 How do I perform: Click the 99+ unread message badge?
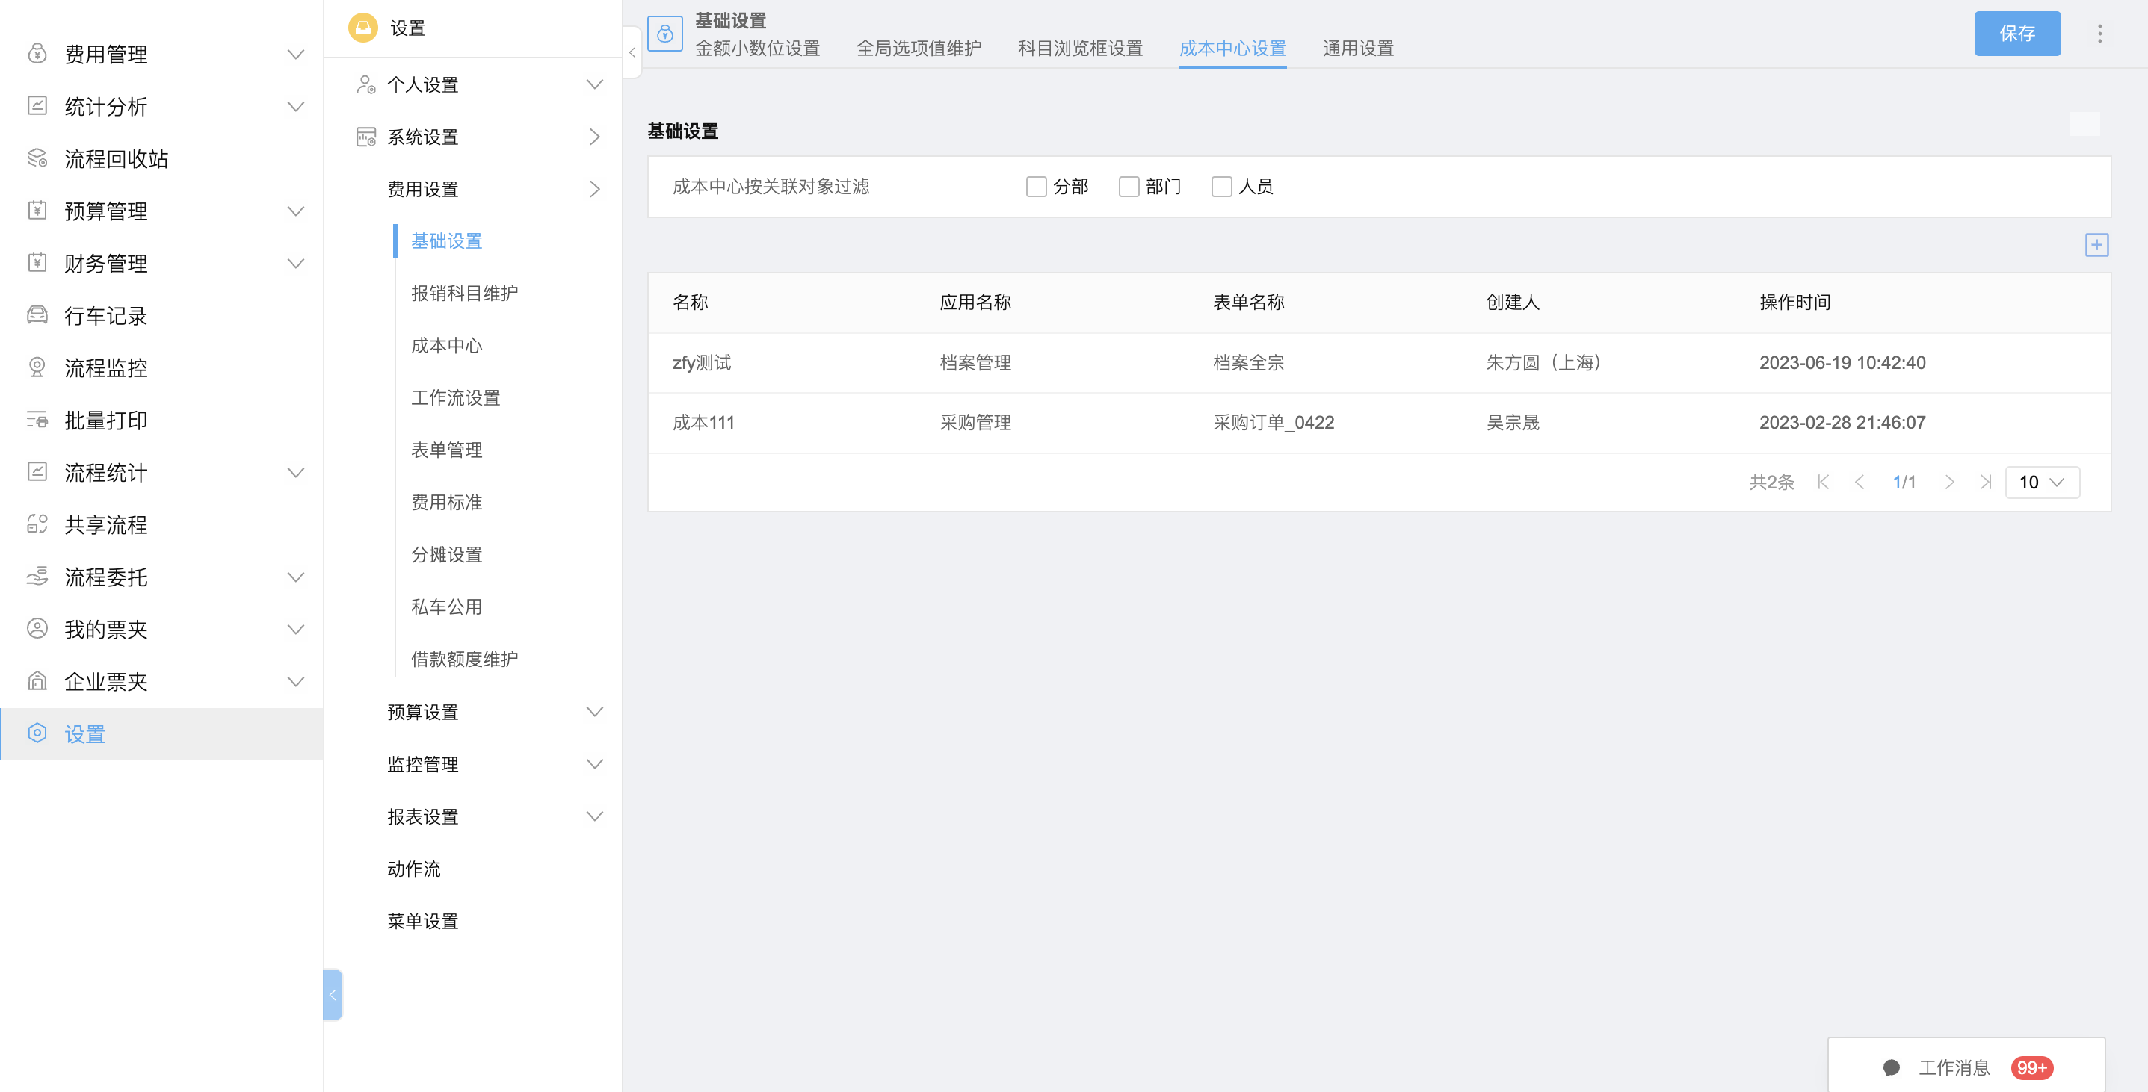2031,1067
